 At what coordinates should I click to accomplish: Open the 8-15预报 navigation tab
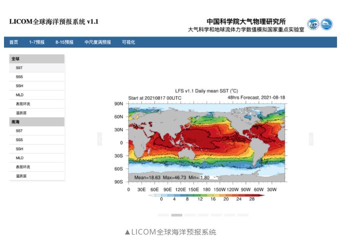click(x=64, y=42)
